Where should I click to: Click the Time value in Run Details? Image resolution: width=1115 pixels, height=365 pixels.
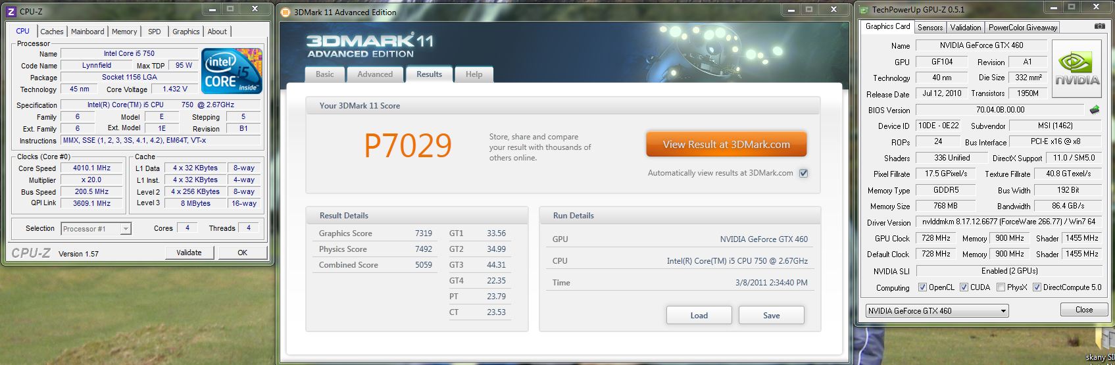(771, 283)
